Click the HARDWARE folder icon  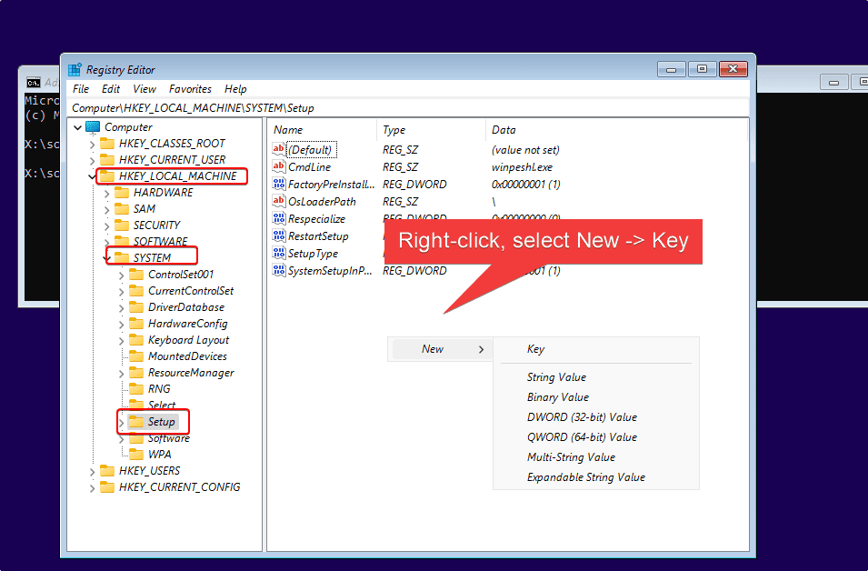click(x=121, y=192)
